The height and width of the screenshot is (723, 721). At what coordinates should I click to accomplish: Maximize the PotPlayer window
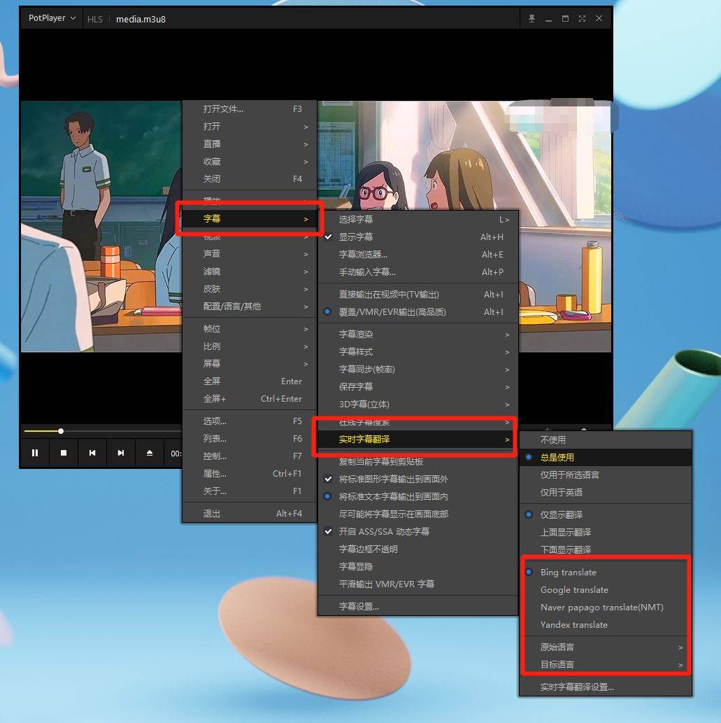pyautogui.click(x=565, y=18)
